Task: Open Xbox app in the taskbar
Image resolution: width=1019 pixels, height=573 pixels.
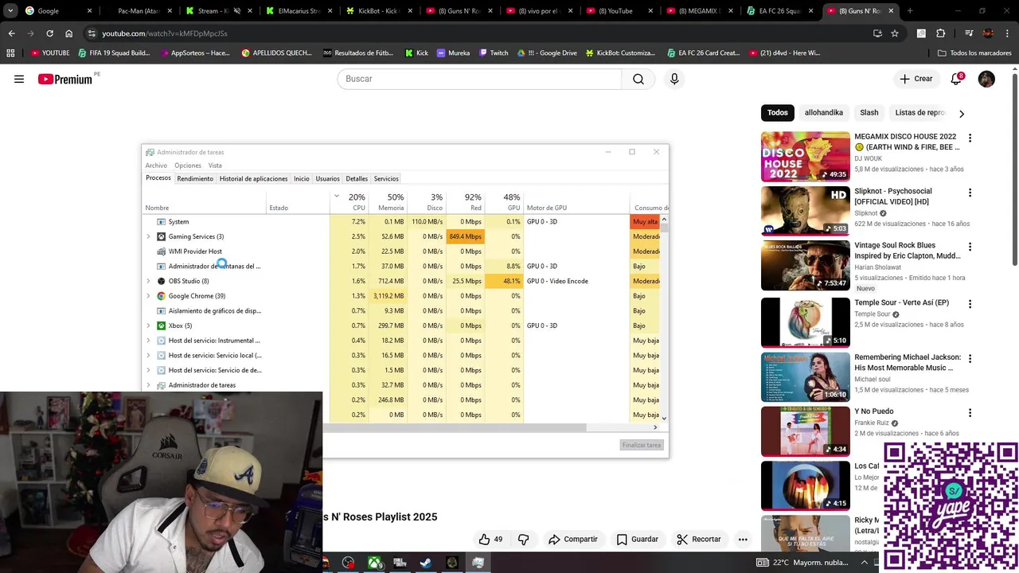Action: tap(374, 563)
